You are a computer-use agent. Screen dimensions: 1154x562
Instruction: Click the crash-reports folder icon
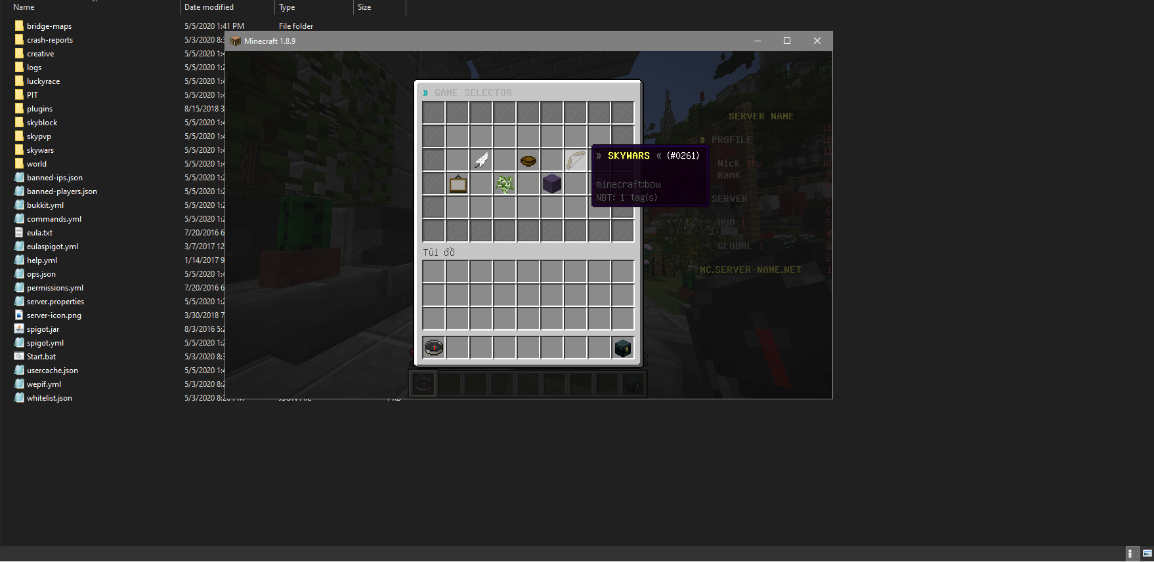click(19, 40)
